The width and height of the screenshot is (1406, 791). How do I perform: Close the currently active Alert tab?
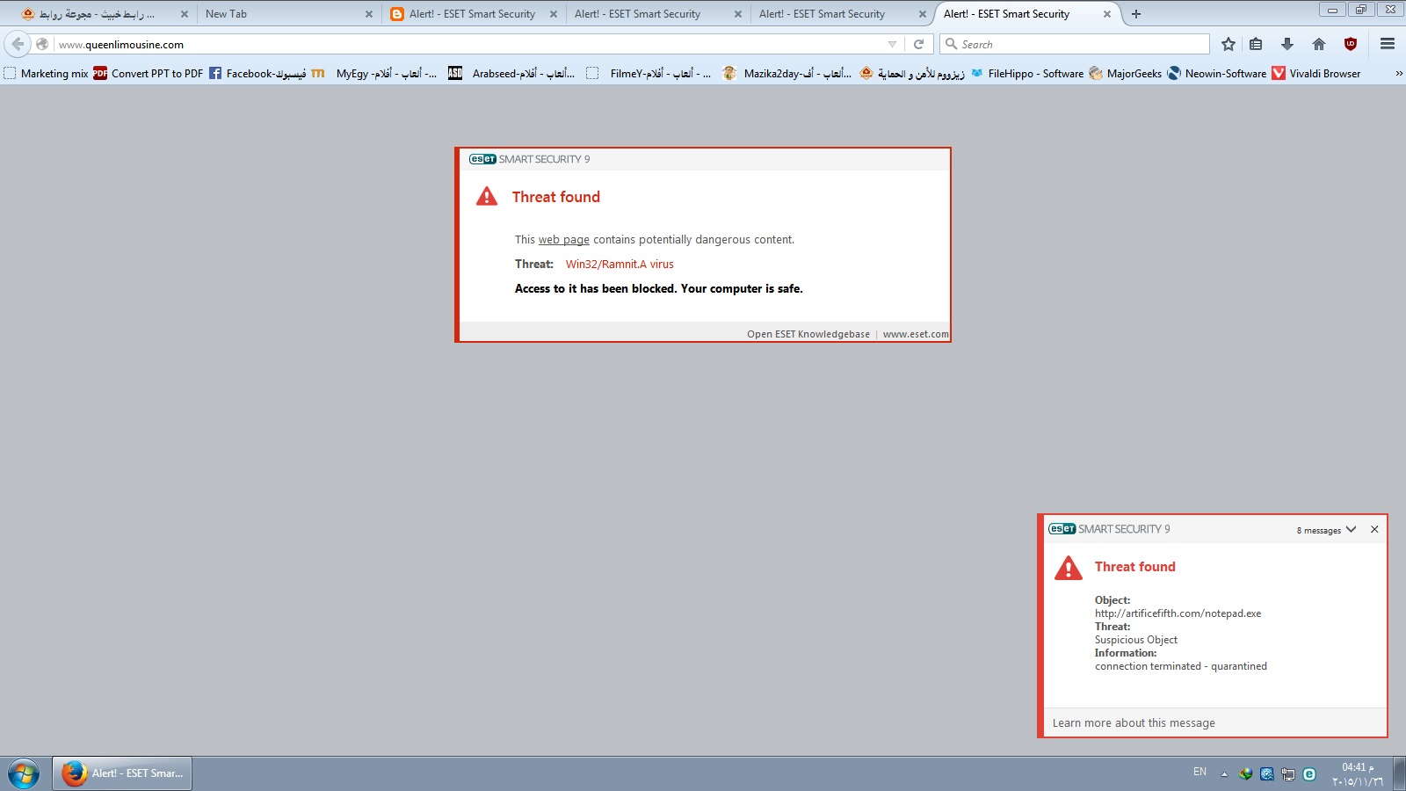(x=1107, y=14)
